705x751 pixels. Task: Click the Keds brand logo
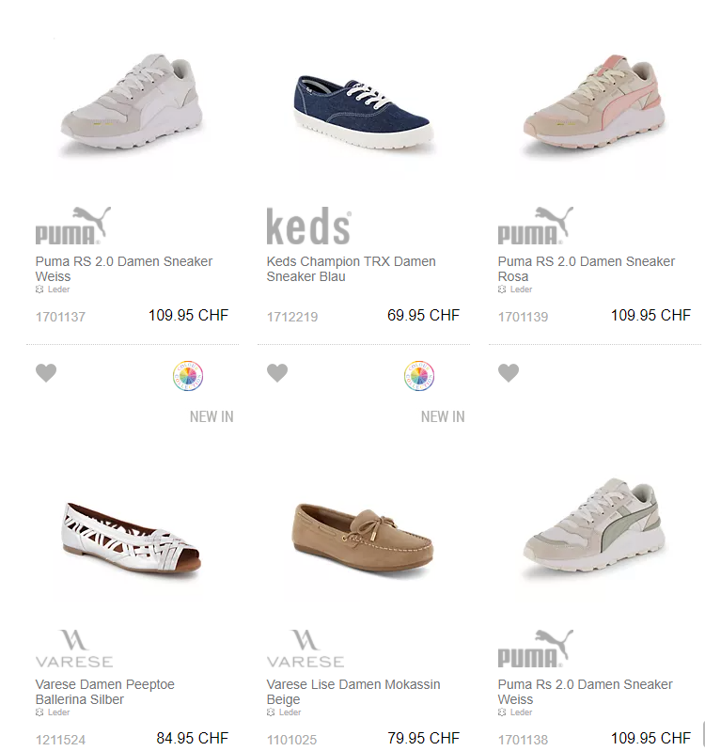308,227
